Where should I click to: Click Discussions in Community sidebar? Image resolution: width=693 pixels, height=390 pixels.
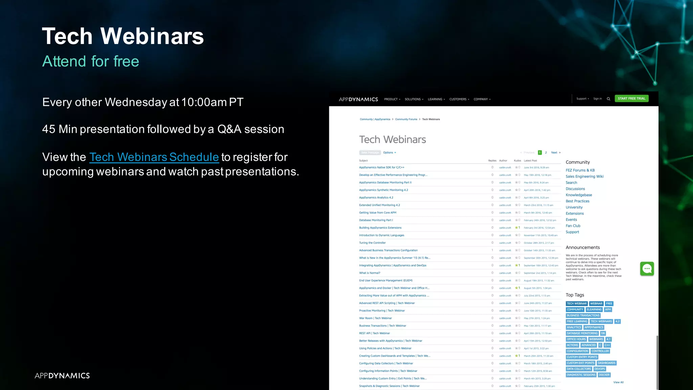coord(575,189)
